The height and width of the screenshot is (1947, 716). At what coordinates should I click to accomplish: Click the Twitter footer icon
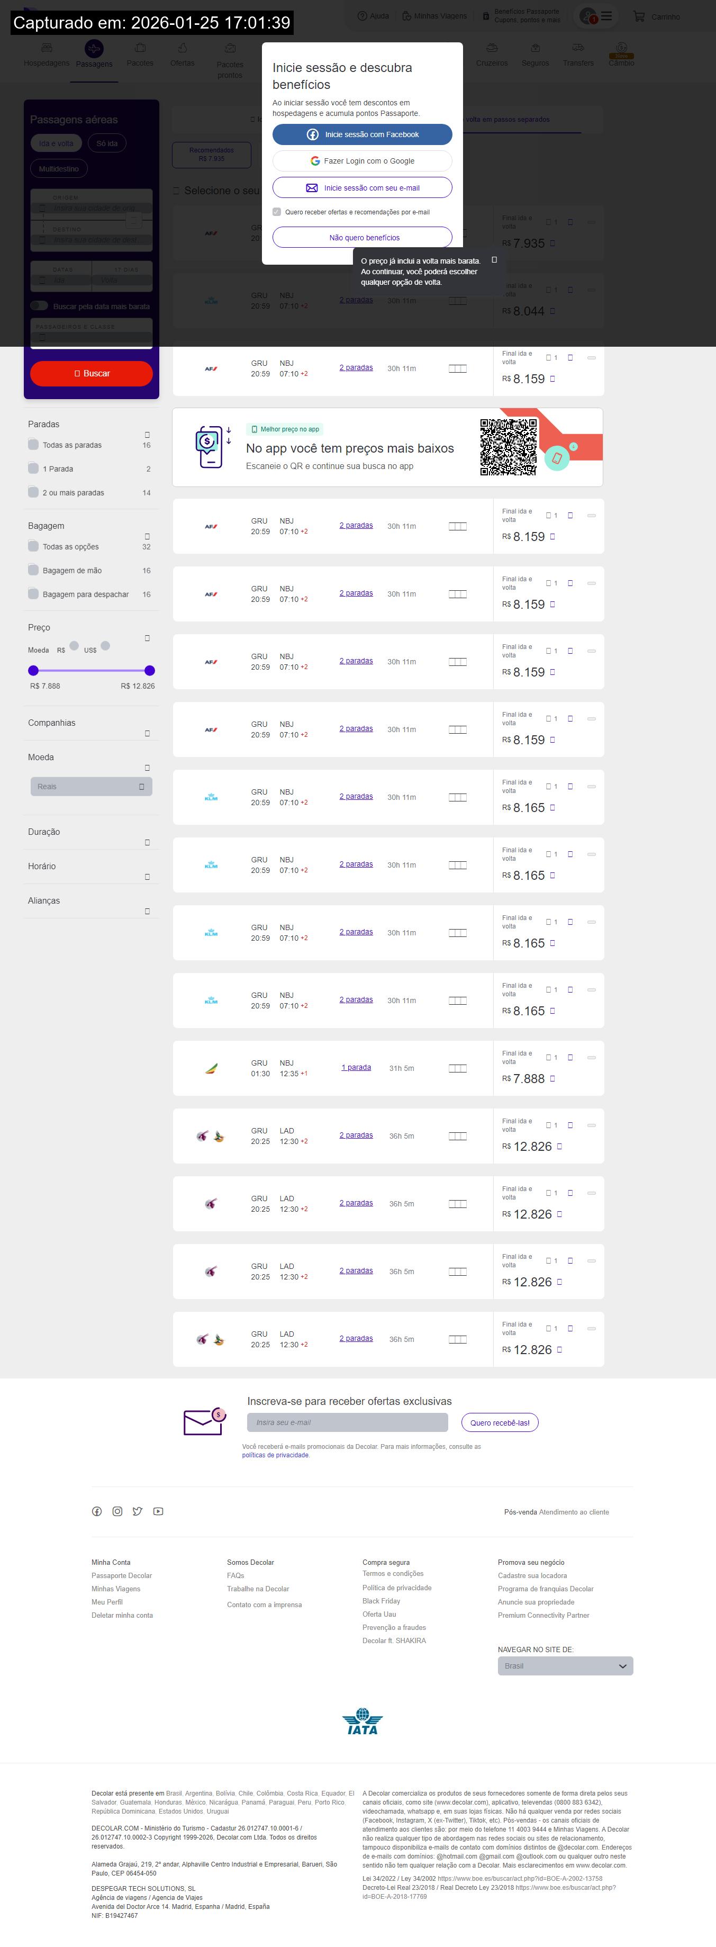pos(138,1512)
